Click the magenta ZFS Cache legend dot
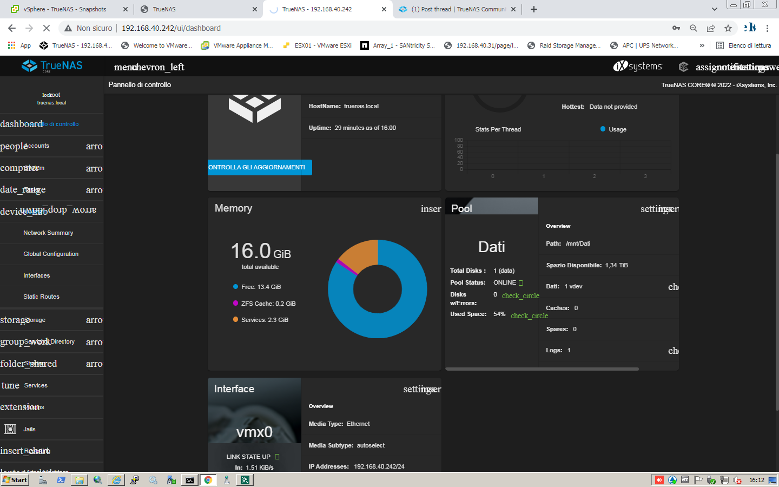 tap(236, 303)
